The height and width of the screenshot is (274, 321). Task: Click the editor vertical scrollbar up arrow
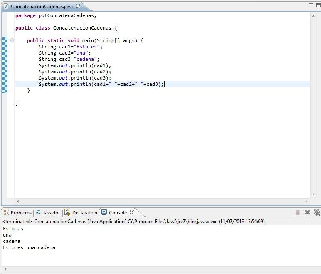tap(314, 15)
